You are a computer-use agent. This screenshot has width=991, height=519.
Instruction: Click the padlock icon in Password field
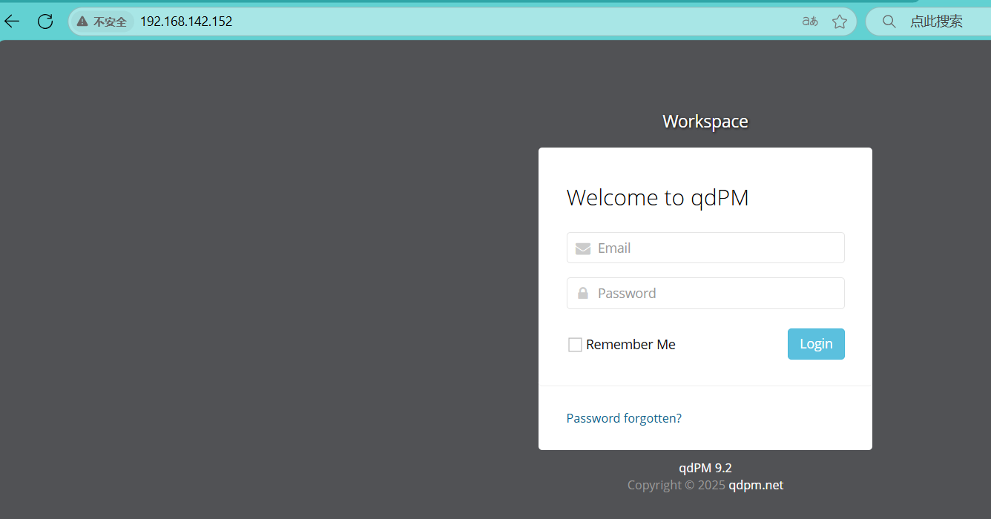point(583,293)
